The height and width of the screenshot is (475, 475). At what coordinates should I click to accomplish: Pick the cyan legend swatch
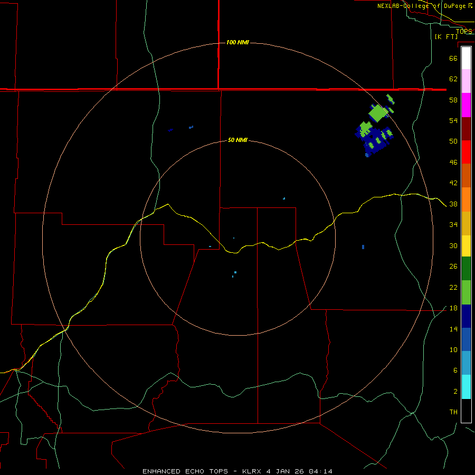[466, 387]
